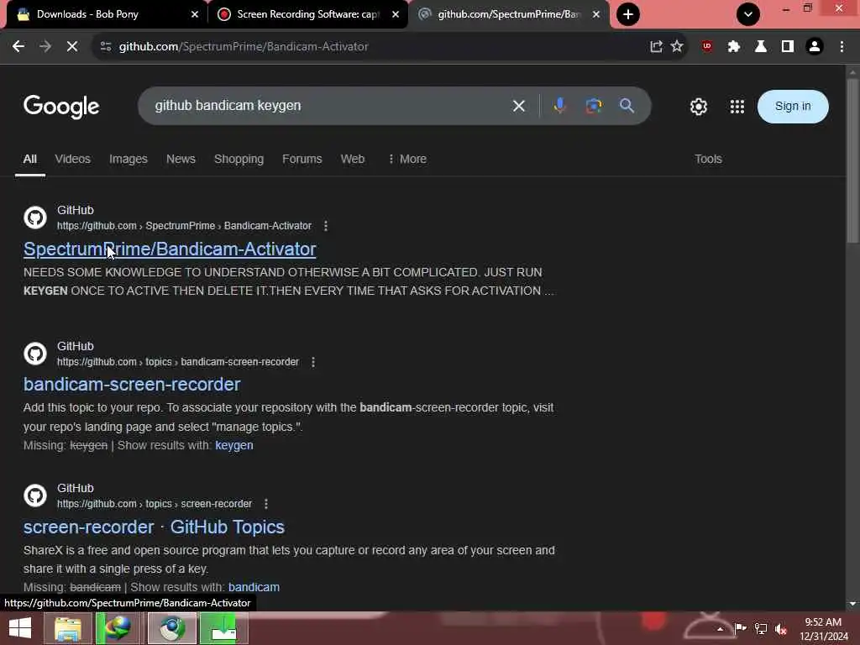Screen dimensions: 860x645
Task: Expand the More search filters menu
Action: 407,159
